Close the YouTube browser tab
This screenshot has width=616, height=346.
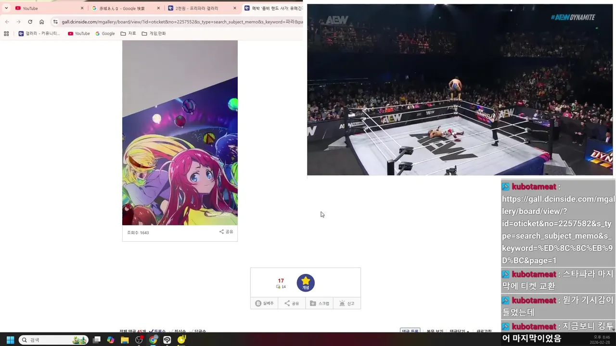82,8
